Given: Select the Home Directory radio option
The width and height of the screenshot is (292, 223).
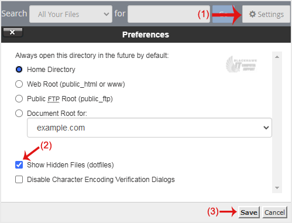Looking at the screenshot, I should coord(19,70).
